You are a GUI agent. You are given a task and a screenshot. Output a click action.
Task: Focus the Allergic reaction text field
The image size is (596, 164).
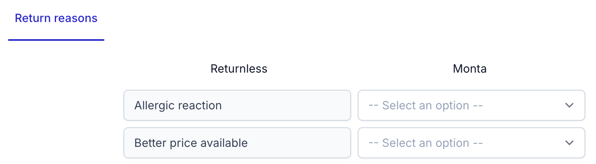[x=237, y=106]
